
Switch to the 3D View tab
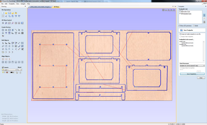click(x=56, y=7)
